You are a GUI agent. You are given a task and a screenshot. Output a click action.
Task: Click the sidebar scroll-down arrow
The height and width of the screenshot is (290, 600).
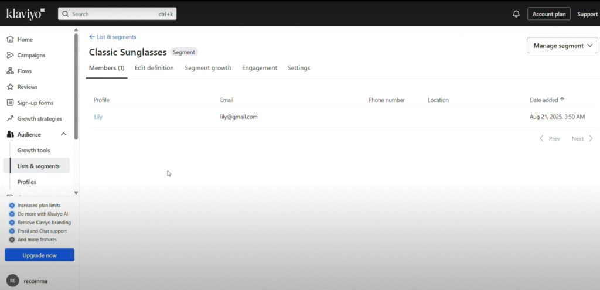point(76,192)
